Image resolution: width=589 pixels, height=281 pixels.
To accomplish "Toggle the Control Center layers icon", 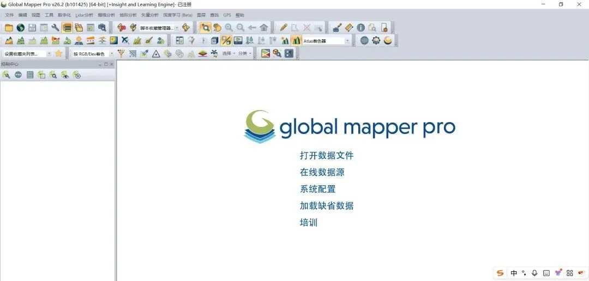I will click(67, 27).
